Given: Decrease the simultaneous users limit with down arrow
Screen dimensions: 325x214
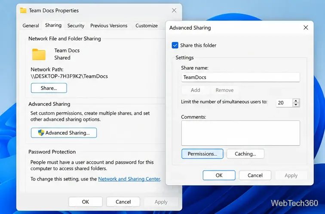Looking at the screenshot, I should [296, 104].
